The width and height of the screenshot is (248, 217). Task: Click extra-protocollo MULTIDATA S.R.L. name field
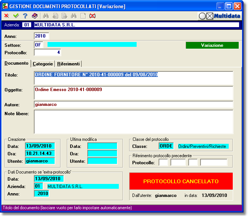tap(83, 186)
